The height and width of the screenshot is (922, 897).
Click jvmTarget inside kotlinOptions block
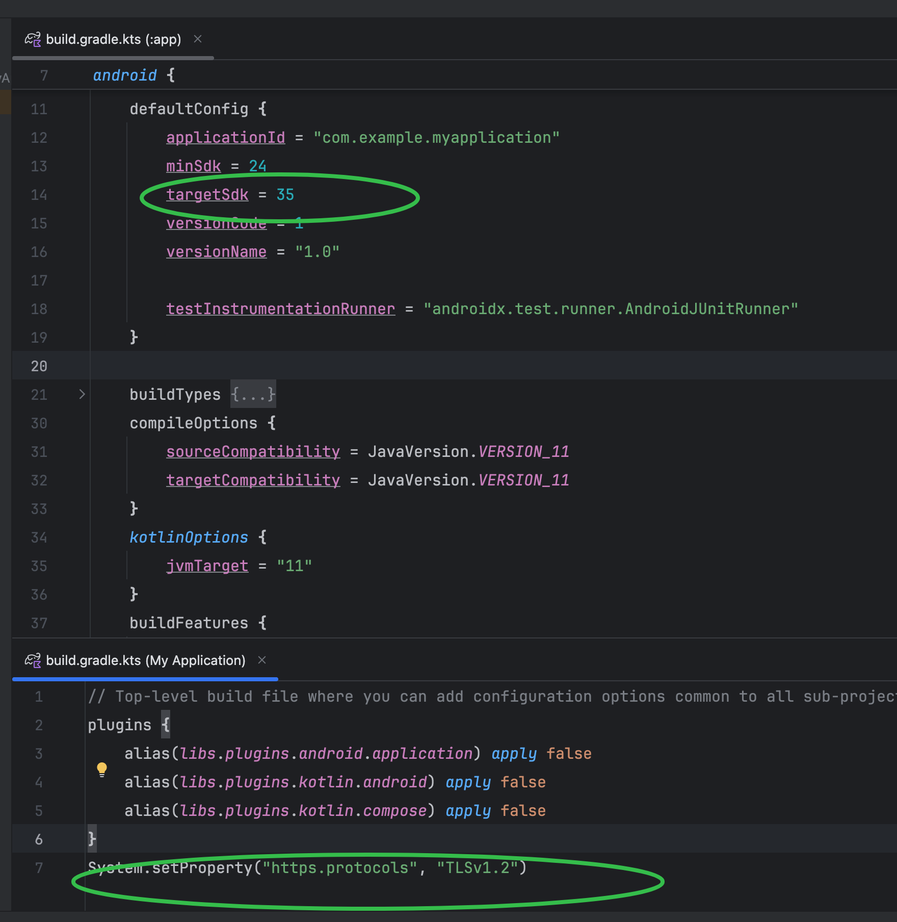[207, 565]
